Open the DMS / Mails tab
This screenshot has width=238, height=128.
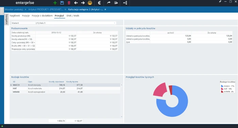[x=73, y=16]
